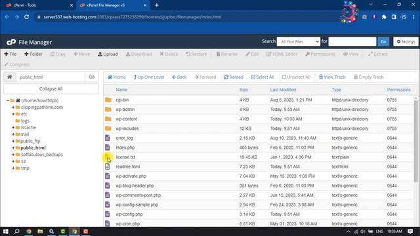420x236 pixels.
Task: Expand the mail folder in tree
Action: tap(13, 134)
